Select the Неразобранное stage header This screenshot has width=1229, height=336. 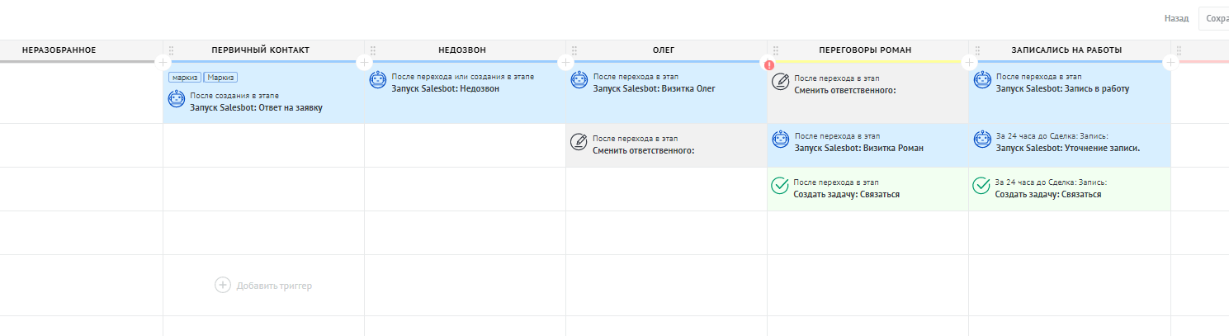click(x=59, y=50)
